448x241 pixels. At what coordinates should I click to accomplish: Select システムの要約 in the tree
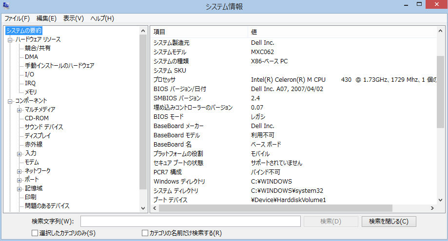(x=24, y=31)
